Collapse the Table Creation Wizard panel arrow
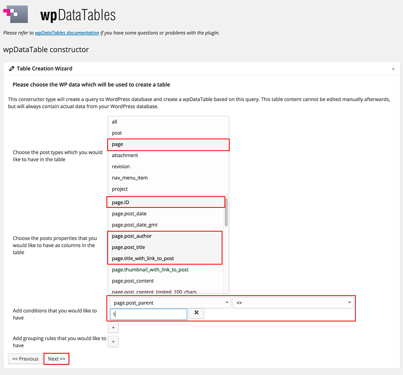This screenshot has width=403, height=375. tap(393, 68)
